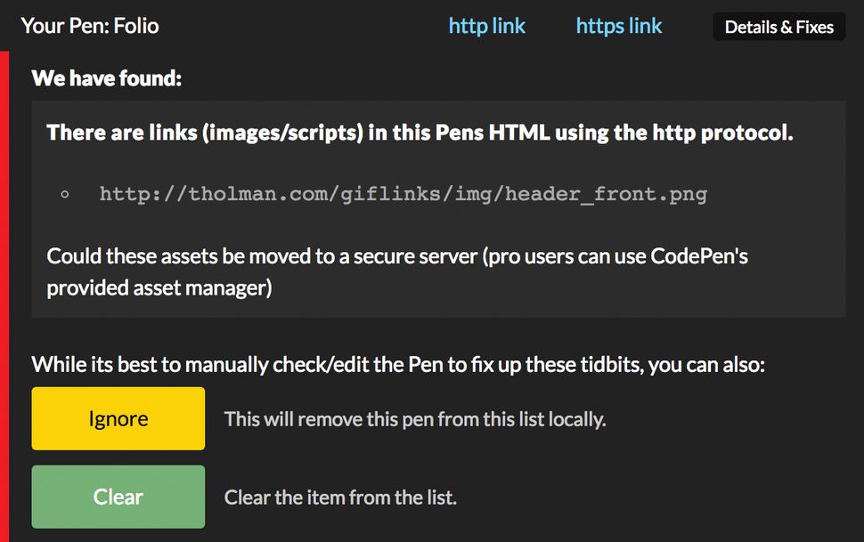Remove the Folio item using Clear
The height and width of the screenshot is (542, 864).
118,497
